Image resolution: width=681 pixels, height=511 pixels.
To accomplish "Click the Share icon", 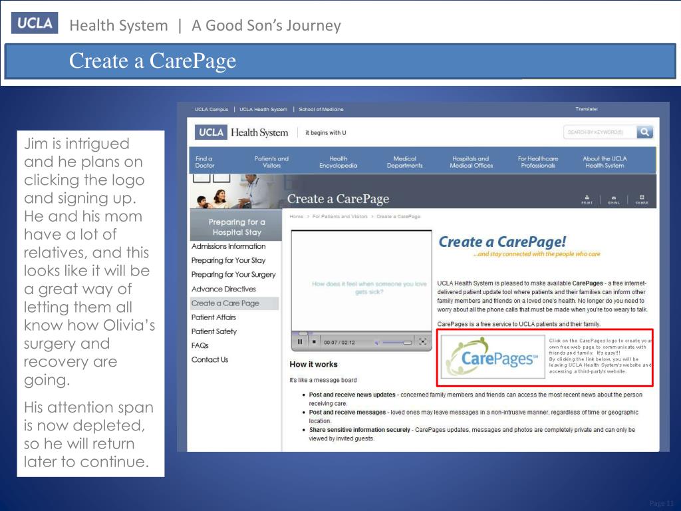I will tap(642, 200).
